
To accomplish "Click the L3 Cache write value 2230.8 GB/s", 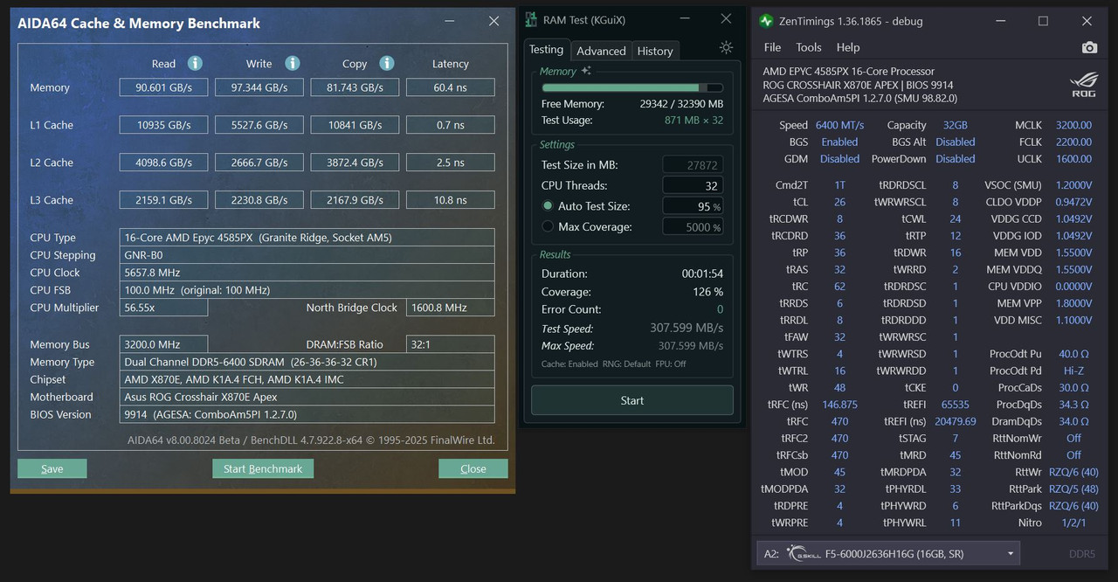I will (x=259, y=200).
